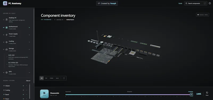Click the Inventory label above slider
The height and width of the screenshot is (100, 213).
pos(191,91)
